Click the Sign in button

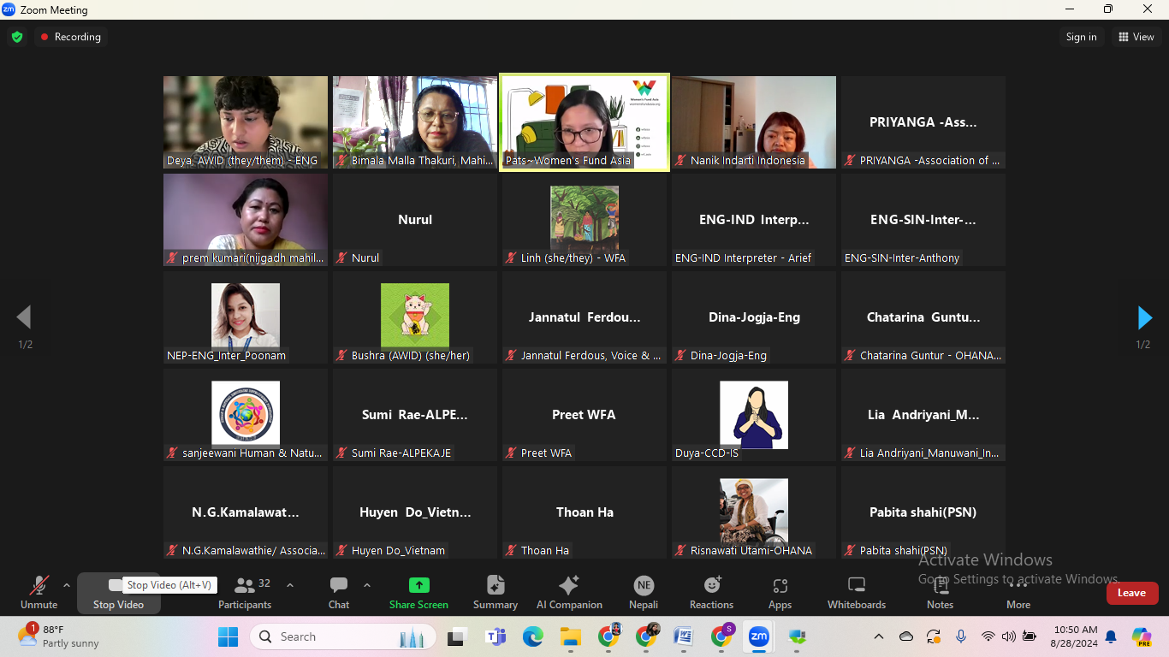[x=1081, y=37]
